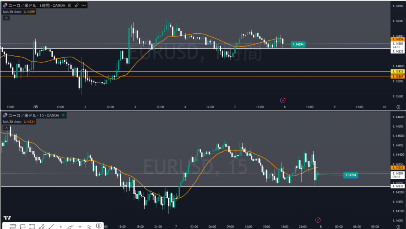The width and height of the screenshot is (406, 229).
Task: Select the rectangle drawing tool
Action: click(32, 226)
